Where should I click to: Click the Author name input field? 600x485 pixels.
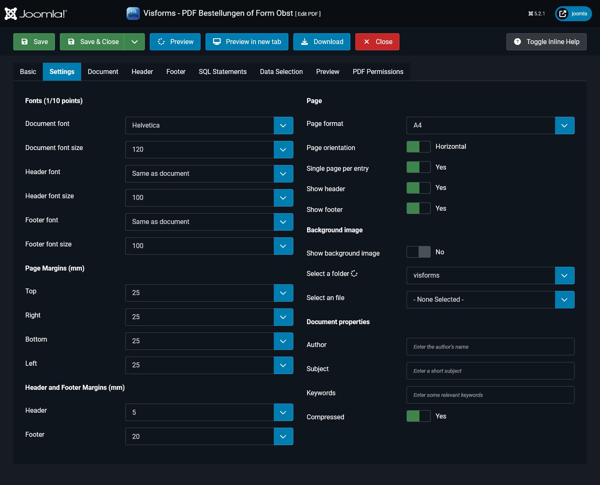(x=490, y=347)
